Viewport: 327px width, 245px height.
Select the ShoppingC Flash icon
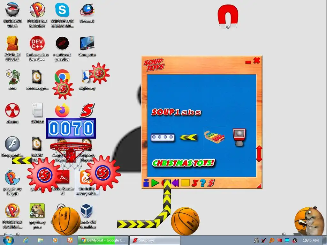pyautogui.click(x=12, y=147)
